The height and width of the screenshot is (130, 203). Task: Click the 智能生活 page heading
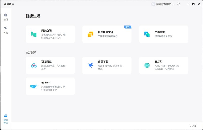(33, 16)
